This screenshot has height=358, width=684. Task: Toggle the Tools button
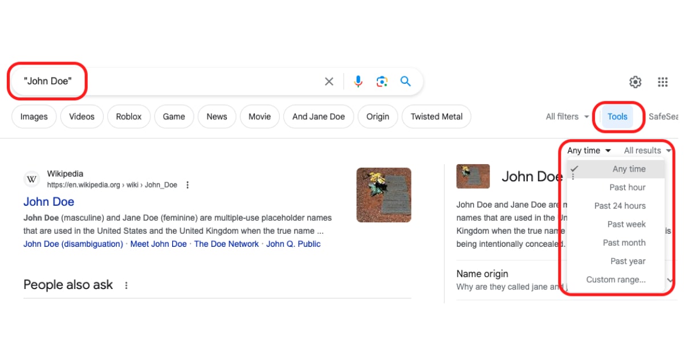click(x=617, y=116)
